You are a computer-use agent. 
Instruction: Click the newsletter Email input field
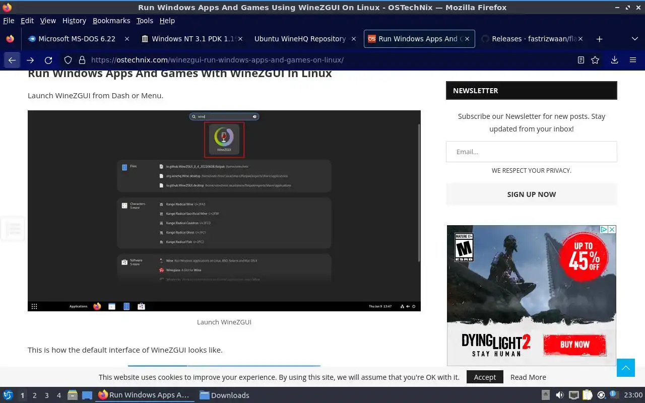click(531, 152)
